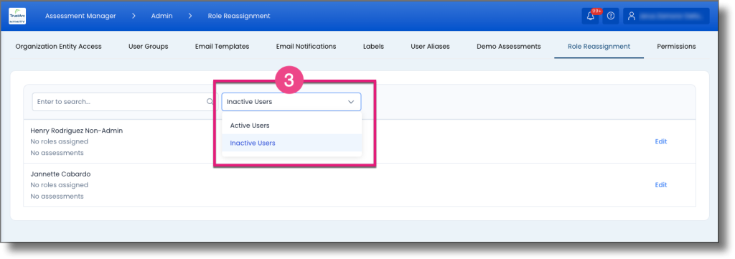Go to Admin breadcrumb
The width and height of the screenshot is (735, 259).
pyautogui.click(x=161, y=16)
